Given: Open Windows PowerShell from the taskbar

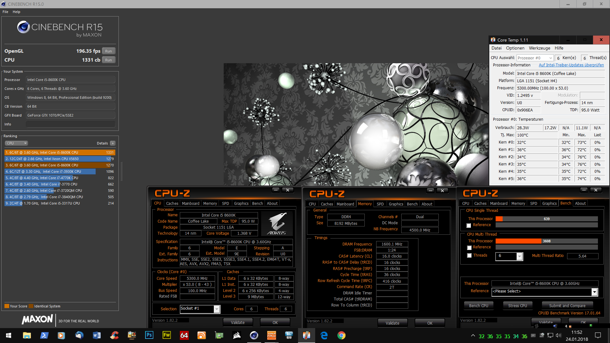Looking at the screenshot, I should point(44,335).
